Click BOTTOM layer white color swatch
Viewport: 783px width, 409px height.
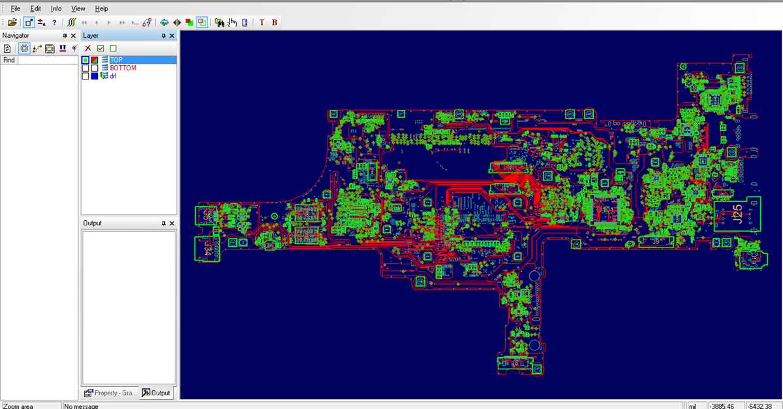[x=95, y=68]
